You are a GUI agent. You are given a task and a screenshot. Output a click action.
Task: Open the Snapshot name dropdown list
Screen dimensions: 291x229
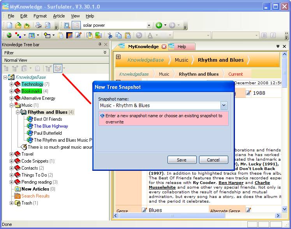click(x=224, y=106)
